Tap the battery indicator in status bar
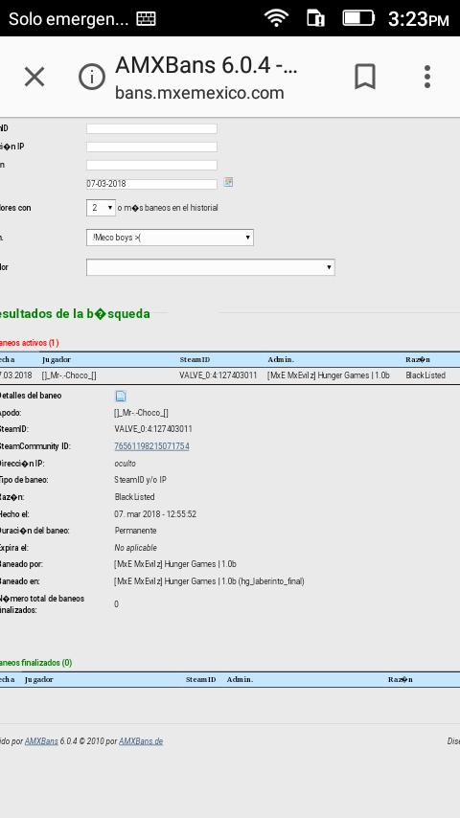Screen dimensions: 460x818 pyautogui.click(x=358, y=18)
